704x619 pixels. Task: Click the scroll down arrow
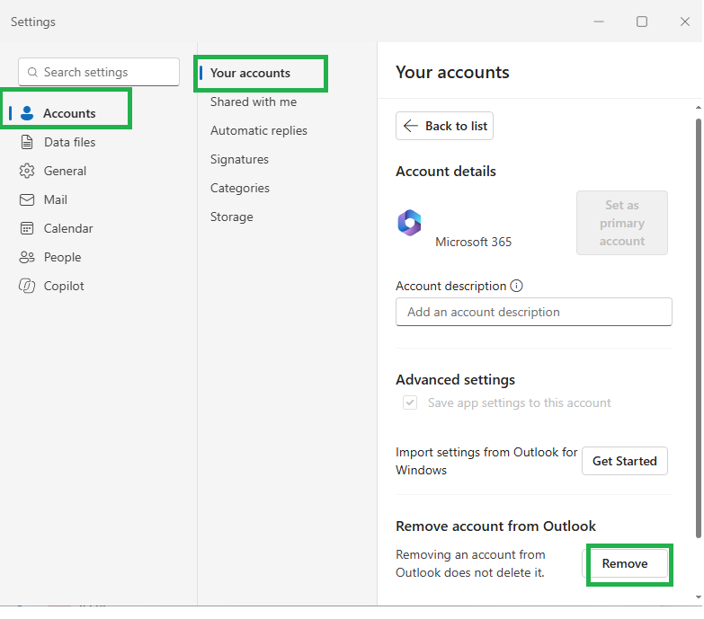pyautogui.click(x=699, y=597)
